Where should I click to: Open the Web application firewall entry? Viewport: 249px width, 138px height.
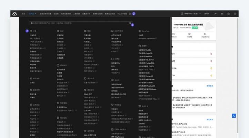(90, 135)
